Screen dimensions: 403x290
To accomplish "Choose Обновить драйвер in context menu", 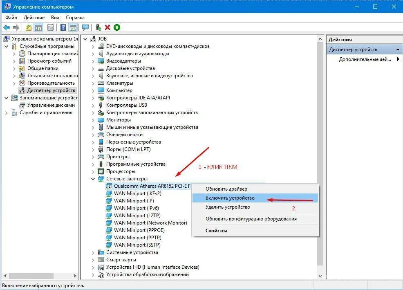I will click(x=255, y=189).
